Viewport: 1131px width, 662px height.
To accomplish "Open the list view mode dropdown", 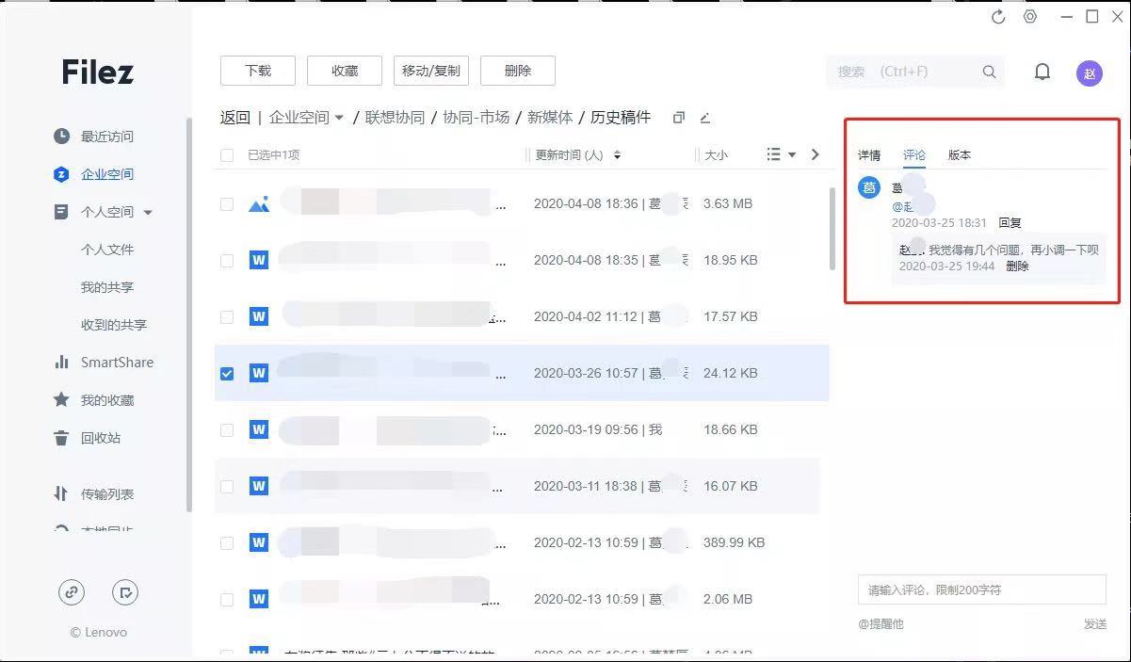I will [x=781, y=154].
